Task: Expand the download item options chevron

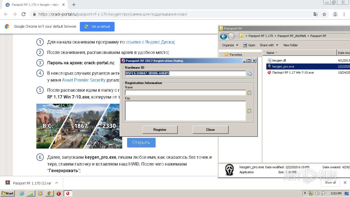Action: click(57, 183)
